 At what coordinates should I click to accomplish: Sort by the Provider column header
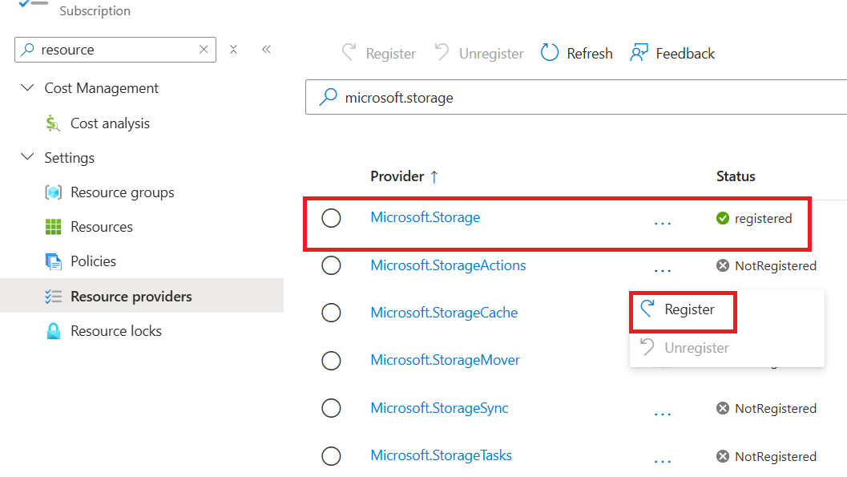coord(404,176)
